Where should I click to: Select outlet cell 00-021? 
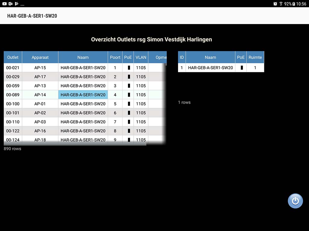[13, 68]
